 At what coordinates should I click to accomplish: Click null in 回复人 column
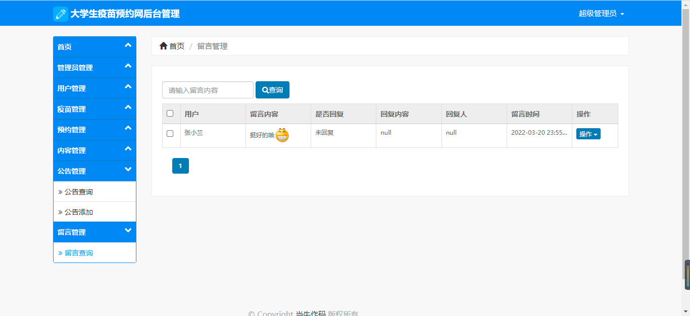[x=451, y=133]
